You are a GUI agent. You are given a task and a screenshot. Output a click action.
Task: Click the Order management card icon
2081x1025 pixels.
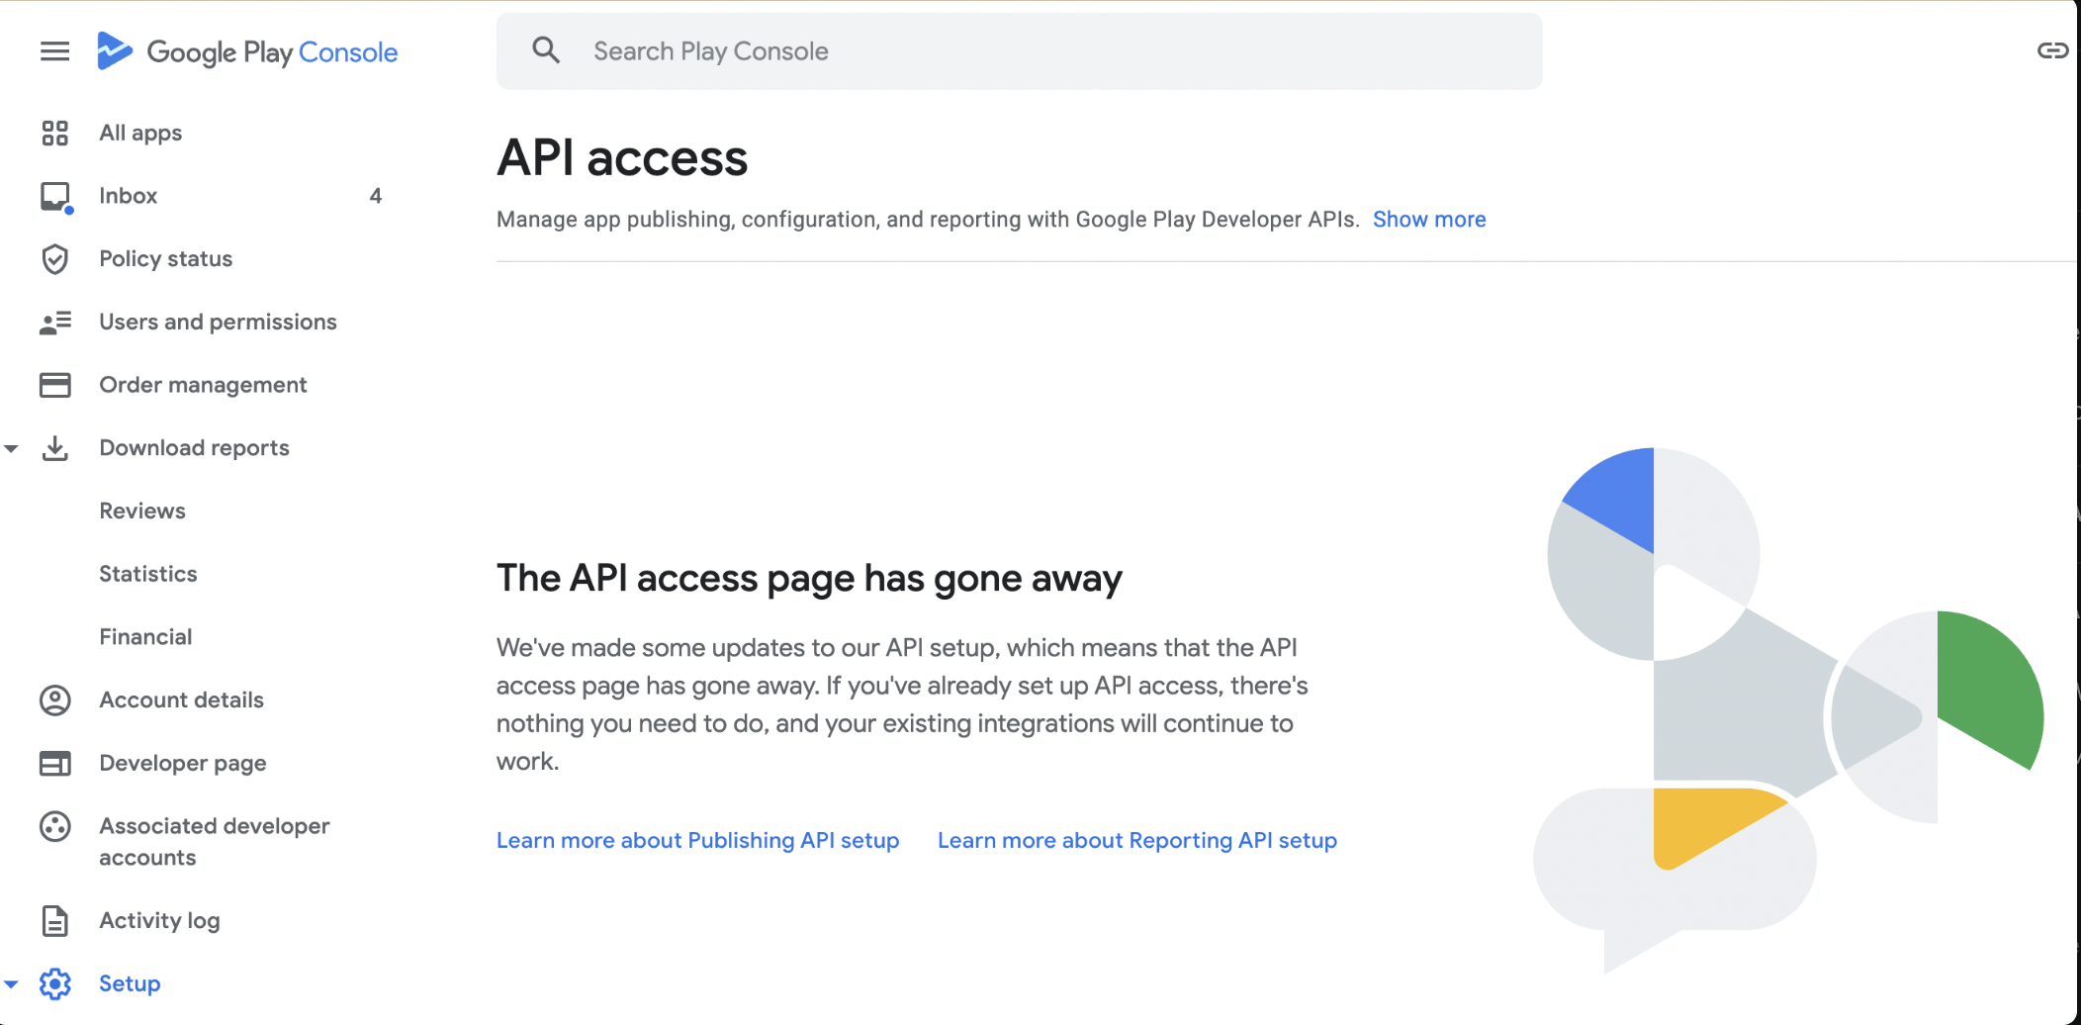55,385
